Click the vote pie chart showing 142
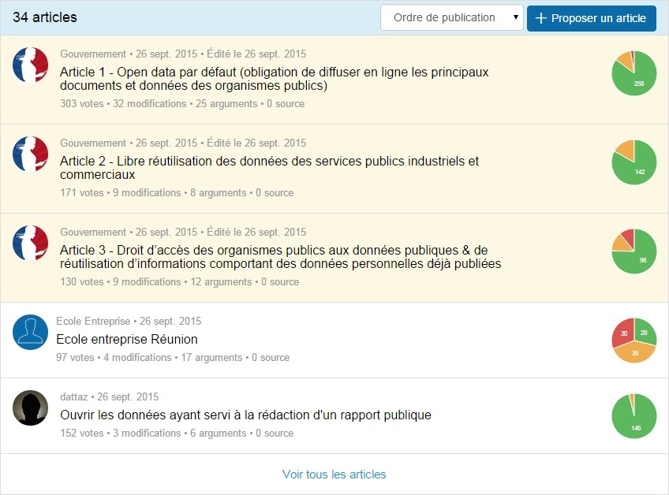The image size is (669, 495). 633,162
